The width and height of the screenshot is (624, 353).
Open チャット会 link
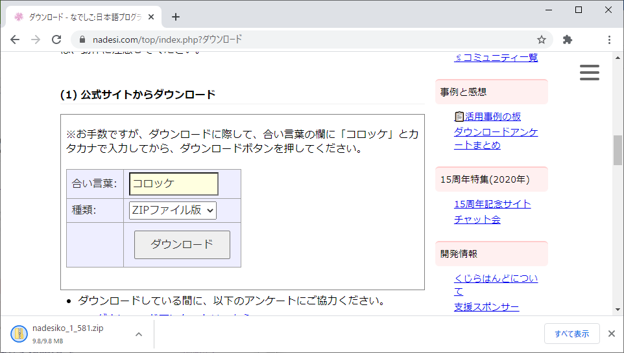(x=477, y=220)
